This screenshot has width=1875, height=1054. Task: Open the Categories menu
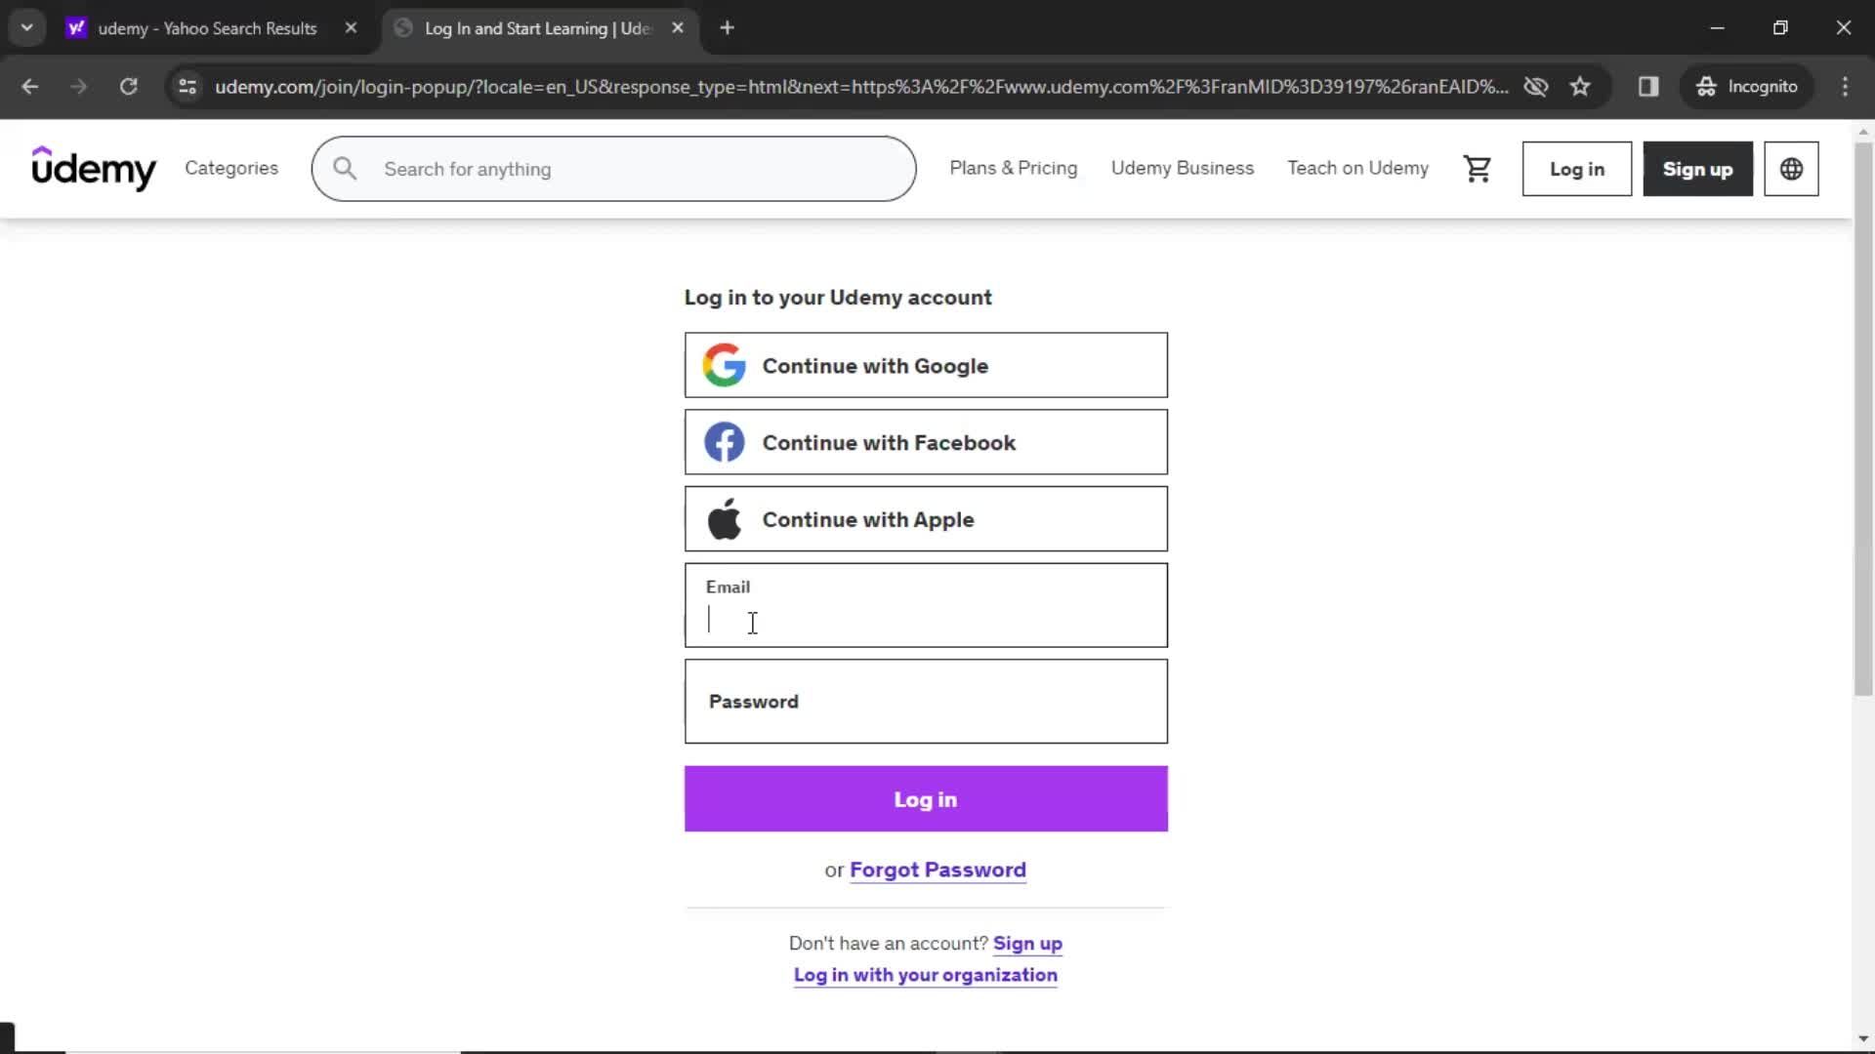(x=231, y=169)
